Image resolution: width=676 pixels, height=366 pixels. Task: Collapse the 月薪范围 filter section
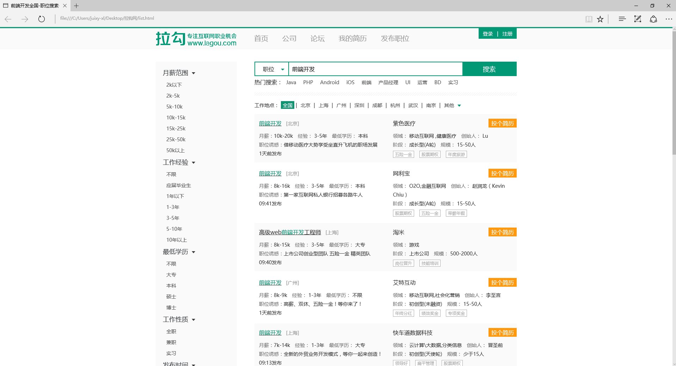tap(179, 73)
